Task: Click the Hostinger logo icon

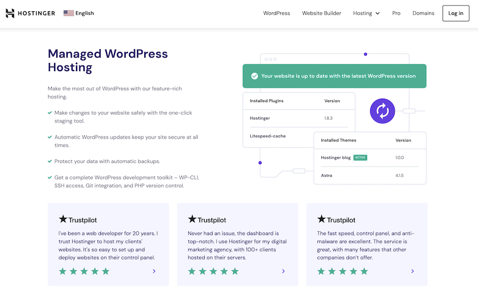Action: 10,13
